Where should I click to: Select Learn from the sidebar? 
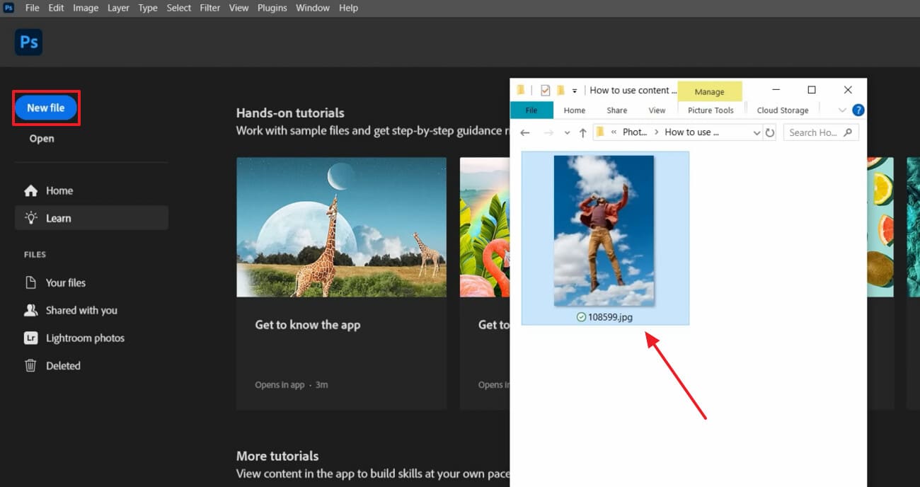click(58, 217)
